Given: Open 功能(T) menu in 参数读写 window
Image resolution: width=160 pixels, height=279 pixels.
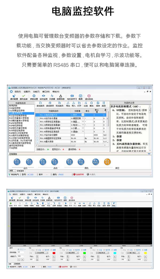Looking at the screenshot, I should point(36,92).
